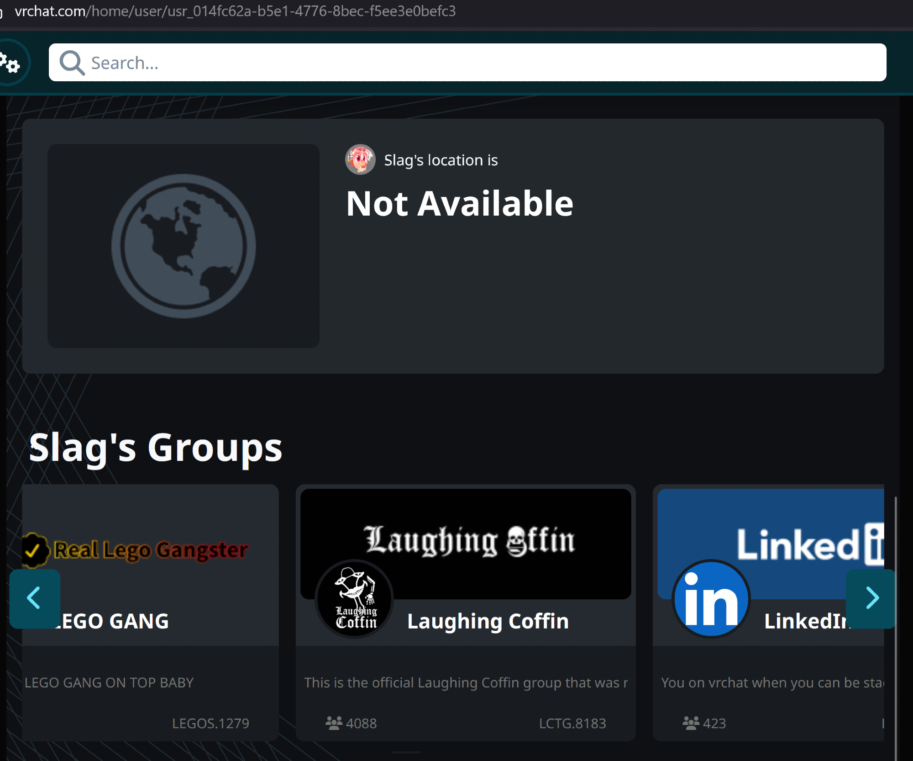Screen dimensions: 913x761
Task: Click the globe world placeholder image
Action: point(184,246)
